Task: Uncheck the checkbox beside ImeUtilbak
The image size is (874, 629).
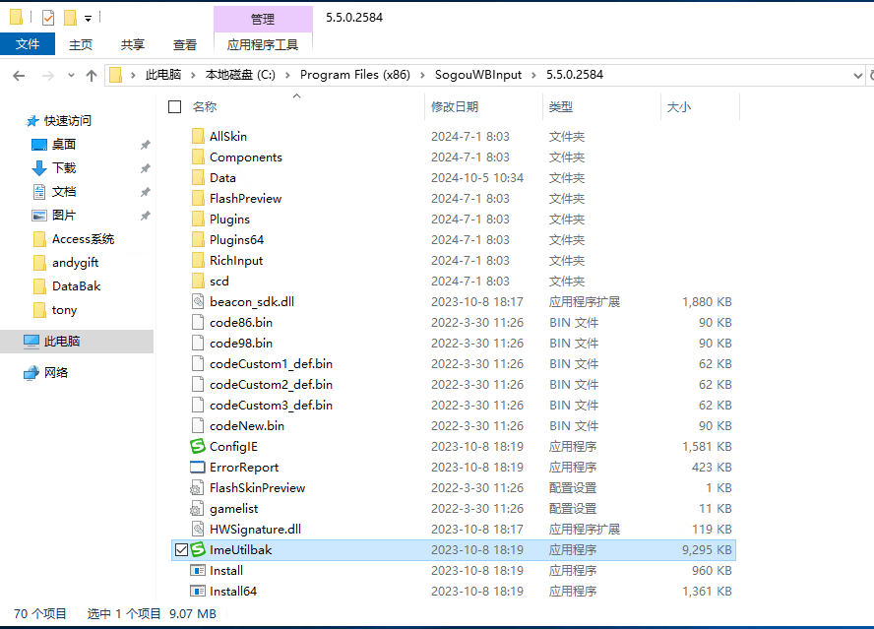Action: (182, 549)
